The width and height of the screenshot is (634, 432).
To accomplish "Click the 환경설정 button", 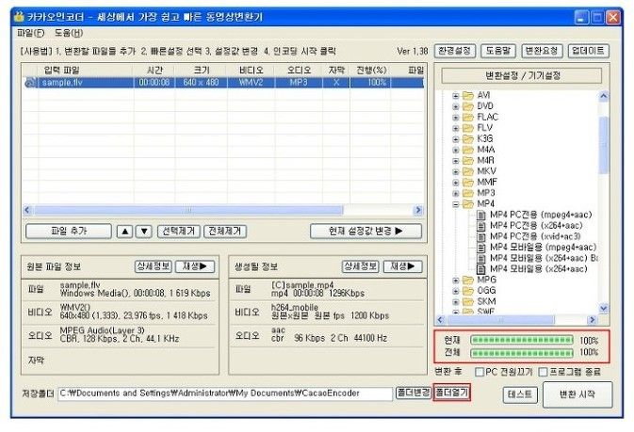I will click(x=455, y=51).
